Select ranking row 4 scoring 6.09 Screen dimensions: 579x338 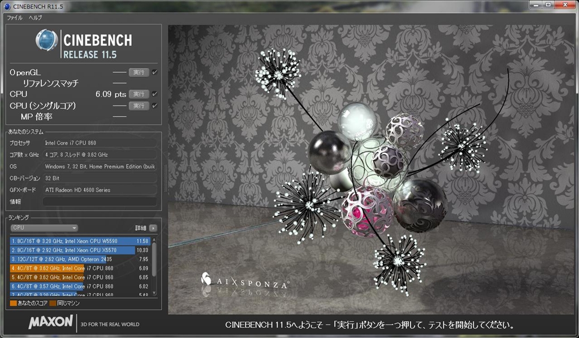pyautogui.click(x=80, y=268)
